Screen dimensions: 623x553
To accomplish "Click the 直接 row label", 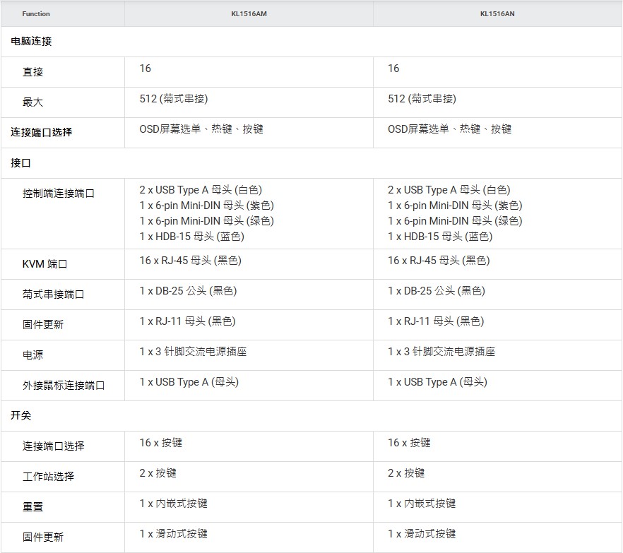I will (32, 72).
